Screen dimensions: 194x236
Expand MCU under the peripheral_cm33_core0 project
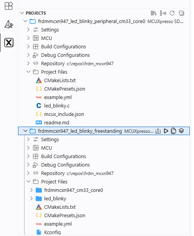(28, 38)
